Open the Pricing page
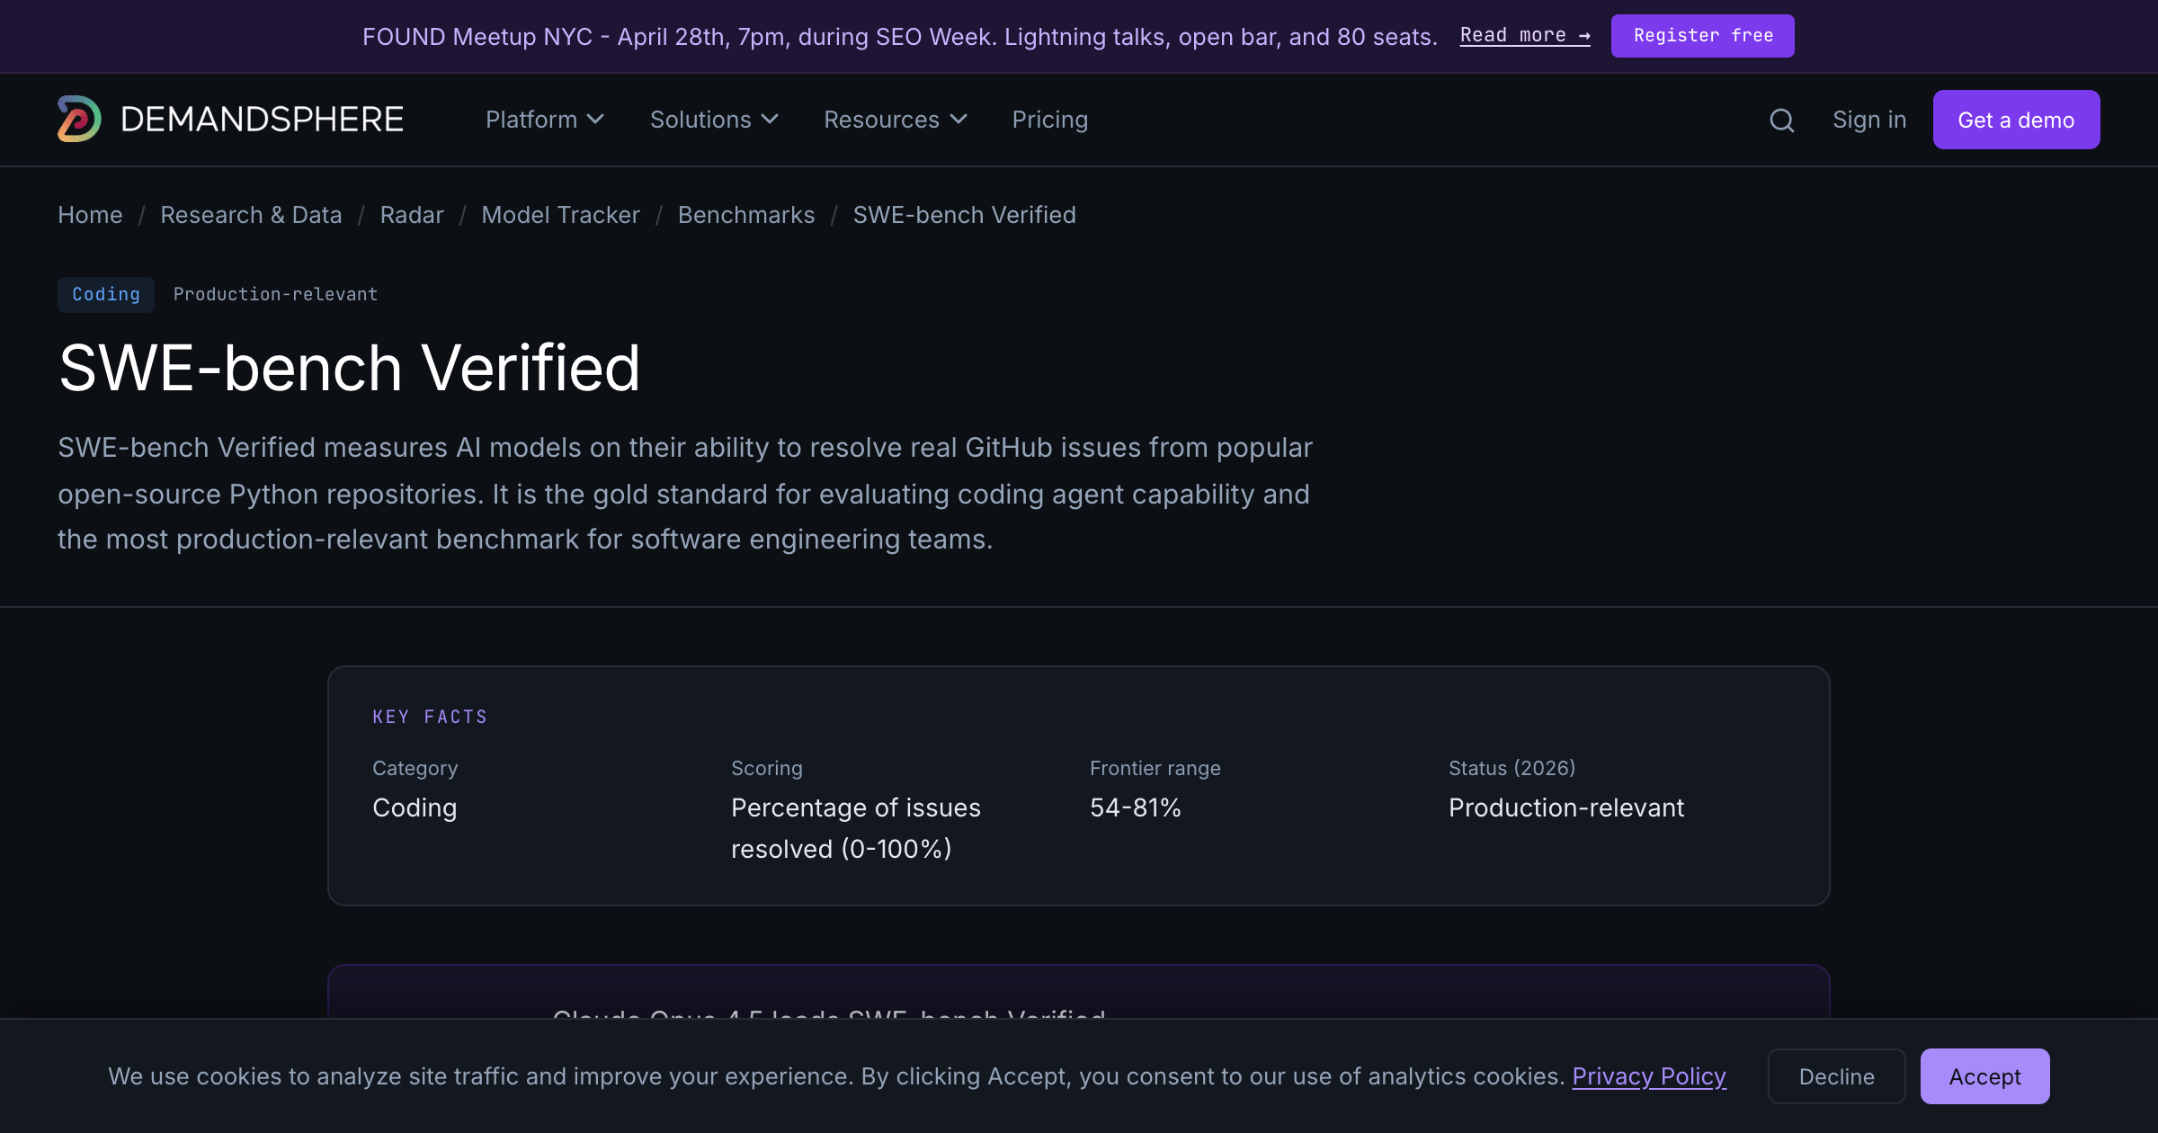 [x=1049, y=120]
